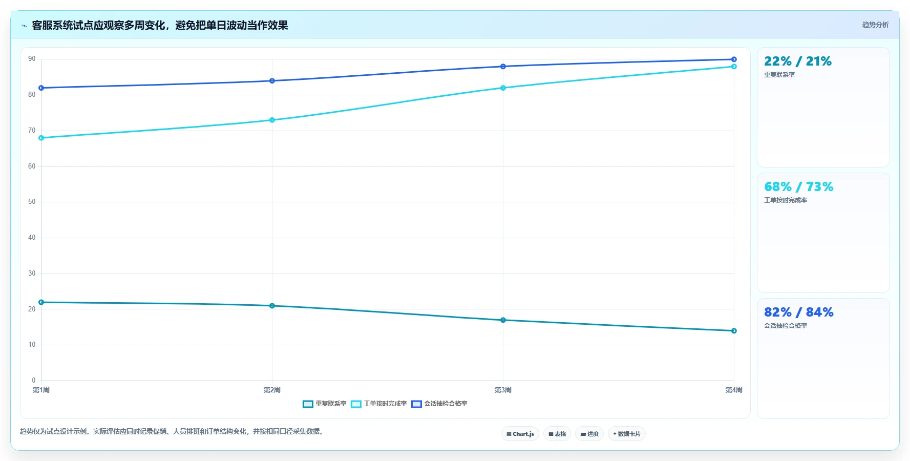Click the 工单按时完成率 data point at 第3周

(x=503, y=88)
